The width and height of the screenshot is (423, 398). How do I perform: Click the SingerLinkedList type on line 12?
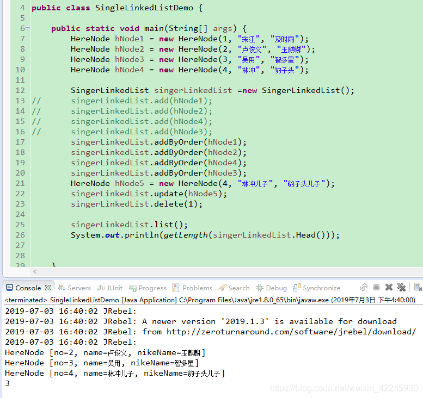(x=109, y=90)
